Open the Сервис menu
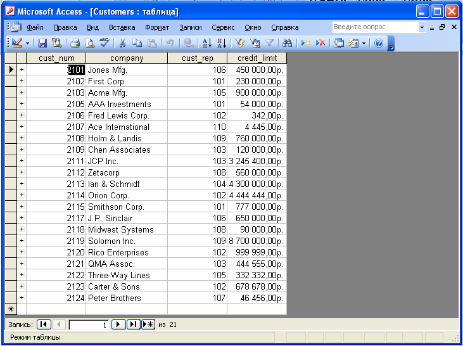The width and height of the screenshot is (463, 346). pyautogui.click(x=223, y=27)
